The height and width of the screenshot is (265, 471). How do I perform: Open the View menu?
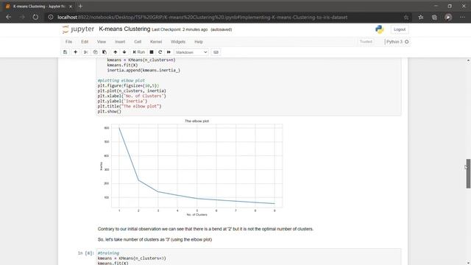102,42
